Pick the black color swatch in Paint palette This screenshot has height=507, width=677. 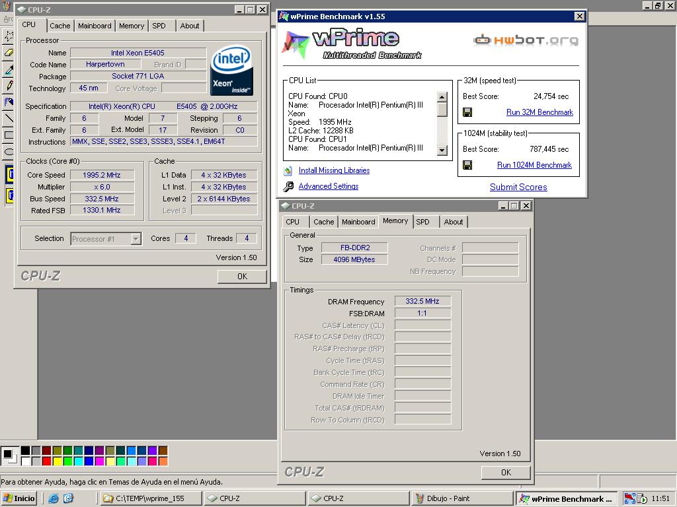tap(26, 451)
